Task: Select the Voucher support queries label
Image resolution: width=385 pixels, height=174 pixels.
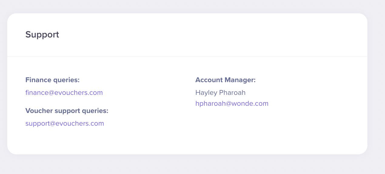Action: pos(67,111)
